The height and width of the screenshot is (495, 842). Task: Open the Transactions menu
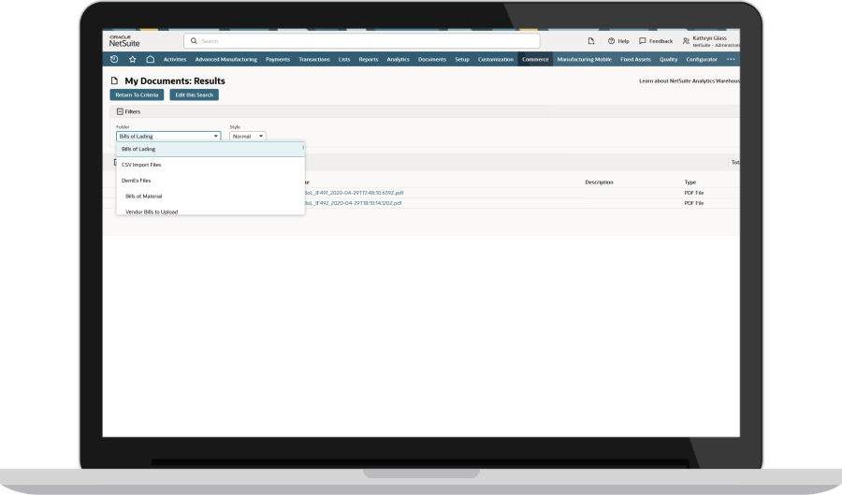pyautogui.click(x=314, y=59)
